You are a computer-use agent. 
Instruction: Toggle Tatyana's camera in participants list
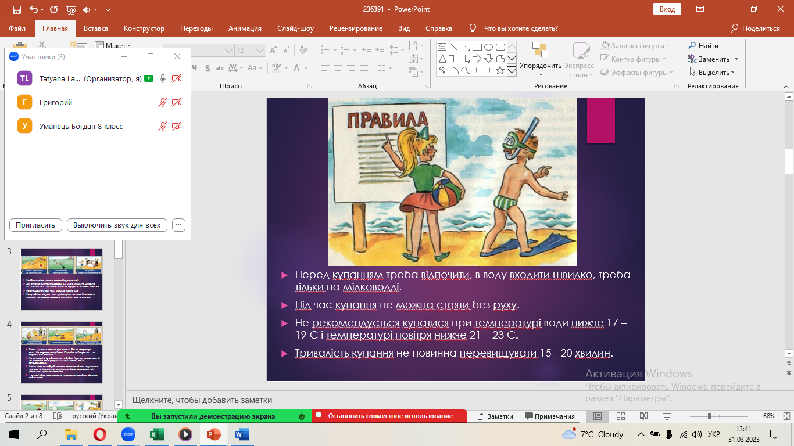177,78
